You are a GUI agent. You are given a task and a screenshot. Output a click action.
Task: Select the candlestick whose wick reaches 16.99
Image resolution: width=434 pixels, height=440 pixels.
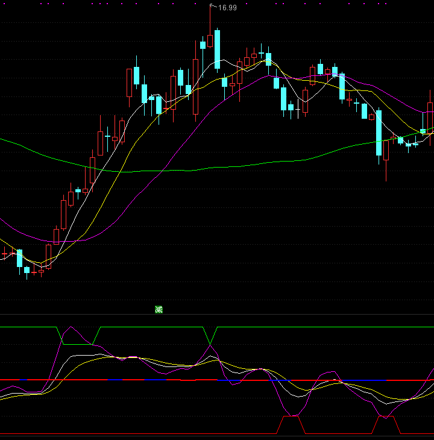pos(210,41)
